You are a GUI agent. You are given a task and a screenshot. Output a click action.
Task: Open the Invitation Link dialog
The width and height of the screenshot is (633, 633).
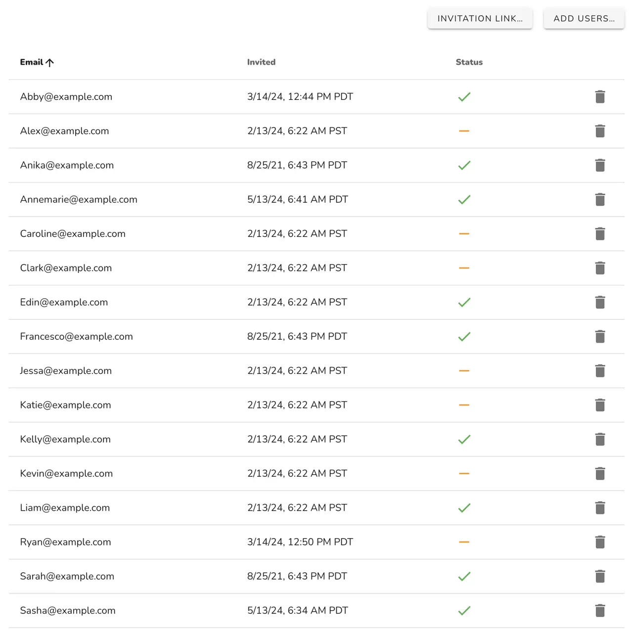(x=480, y=19)
